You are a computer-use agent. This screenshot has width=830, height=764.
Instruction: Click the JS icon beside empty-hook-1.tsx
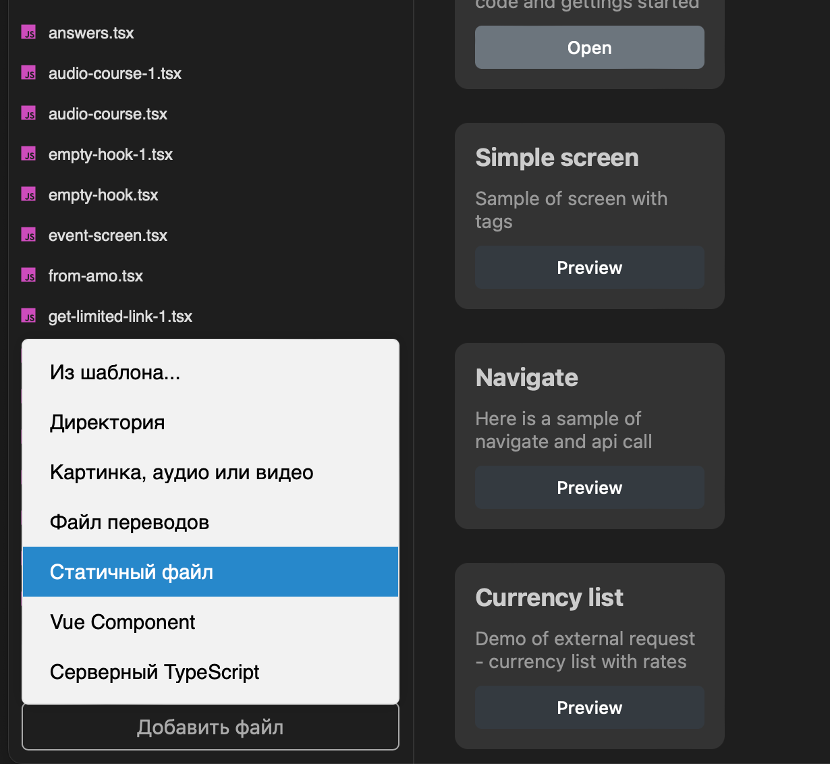(28, 154)
